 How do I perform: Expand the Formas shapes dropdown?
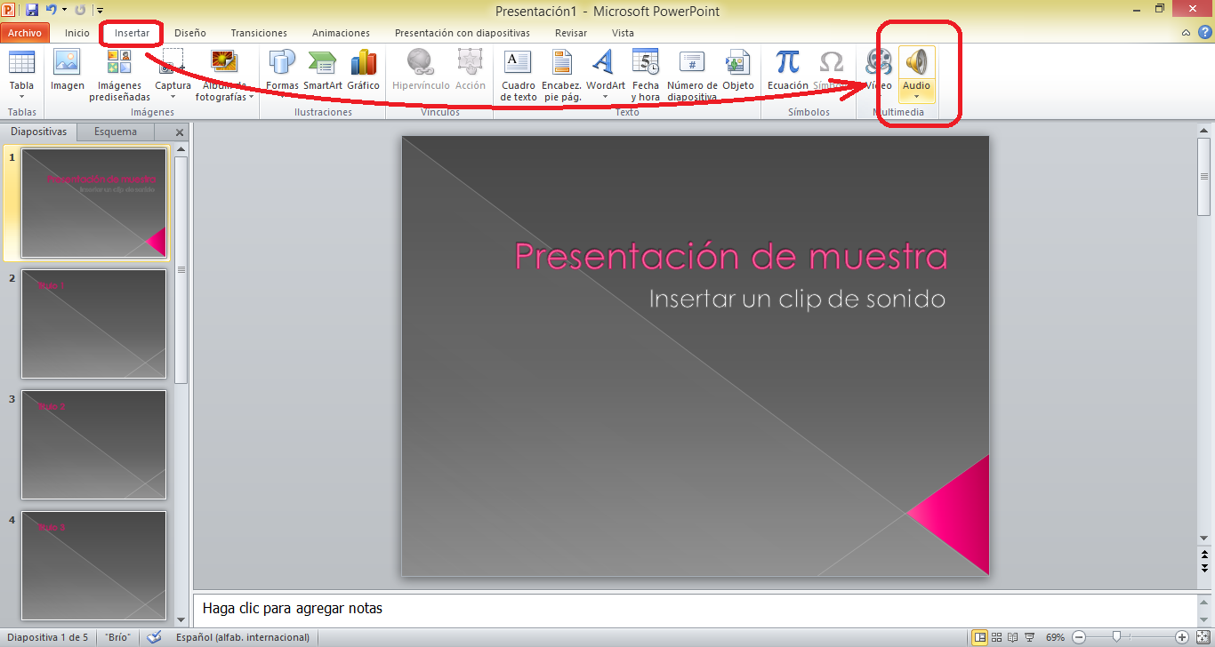tap(282, 85)
